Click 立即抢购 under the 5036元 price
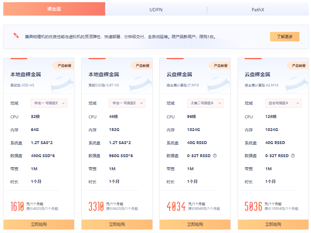The height and width of the screenshot is (233, 311). click(x=273, y=224)
